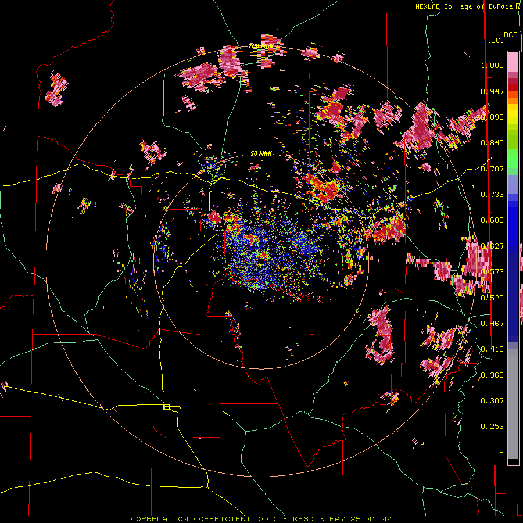
Task: Click the "0.520" color scale value
Action: pyautogui.click(x=492, y=298)
